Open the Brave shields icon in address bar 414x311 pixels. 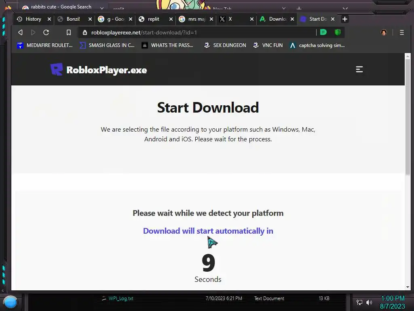[x=338, y=32]
